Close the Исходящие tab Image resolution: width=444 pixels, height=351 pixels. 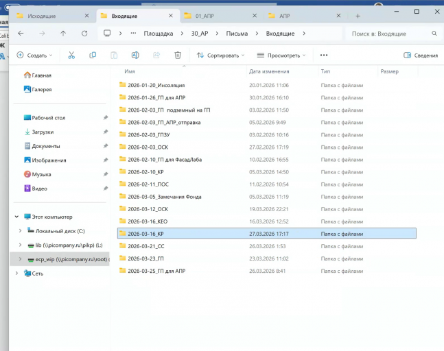86,16
